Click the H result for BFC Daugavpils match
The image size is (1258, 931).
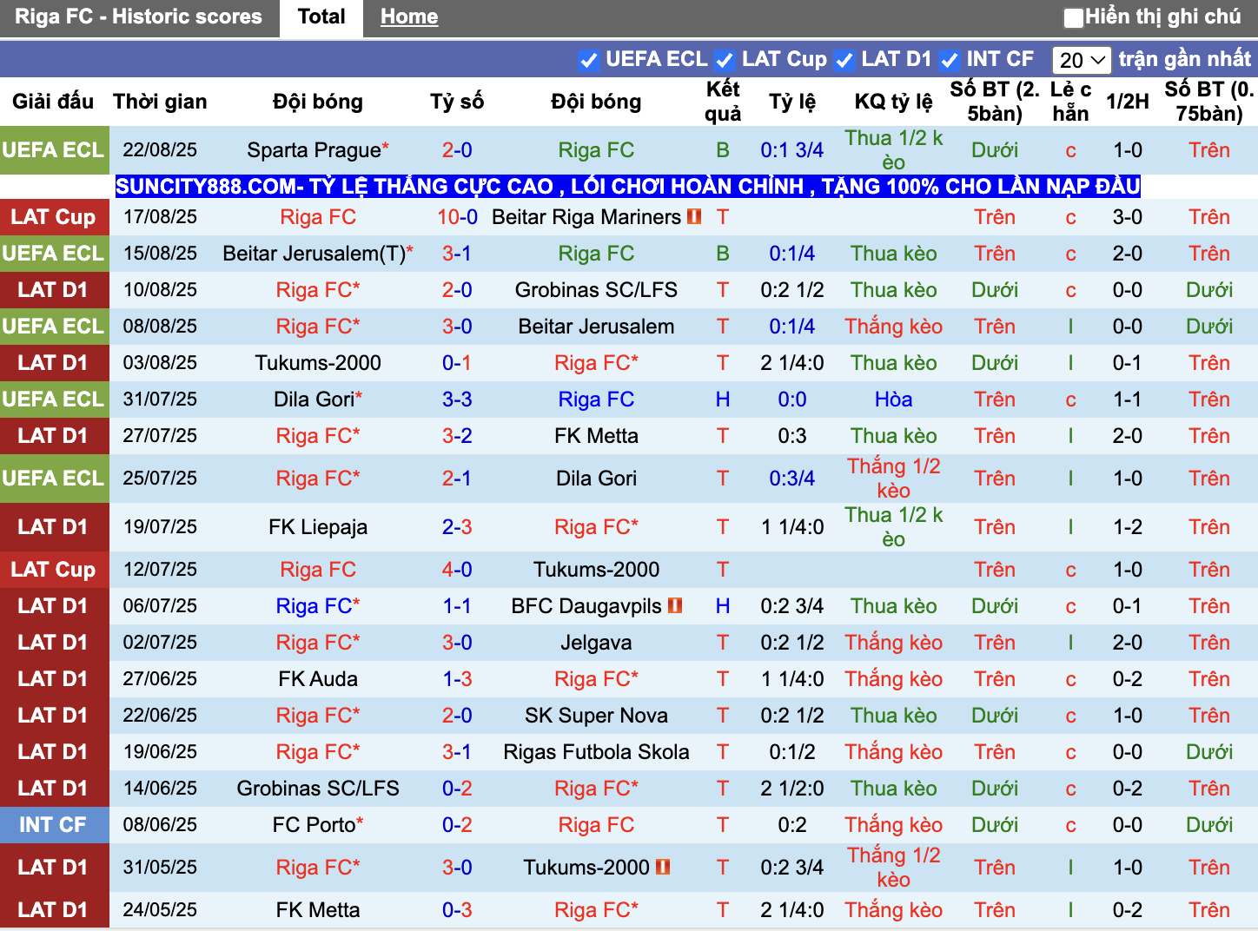tap(723, 606)
